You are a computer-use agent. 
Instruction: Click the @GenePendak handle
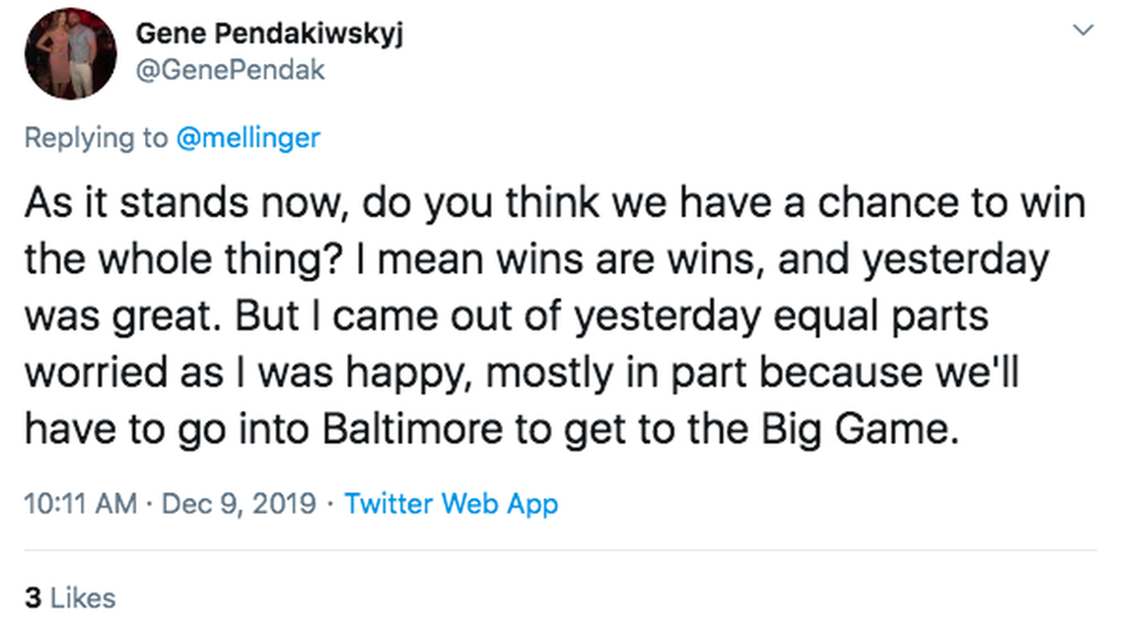click(230, 71)
